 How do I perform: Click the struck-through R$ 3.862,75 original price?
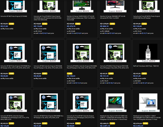coord(104,123)
